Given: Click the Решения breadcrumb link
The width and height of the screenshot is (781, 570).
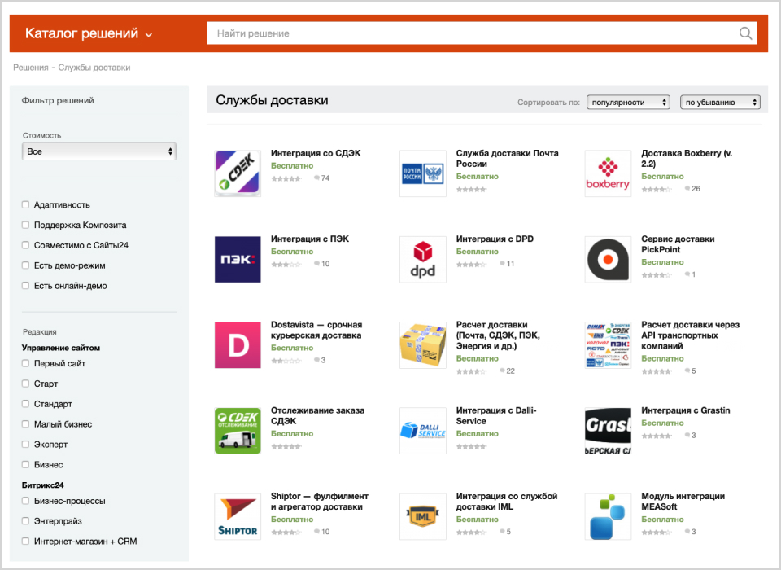Looking at the screenshot, I should pyautogui.click(x=29, y=68).
